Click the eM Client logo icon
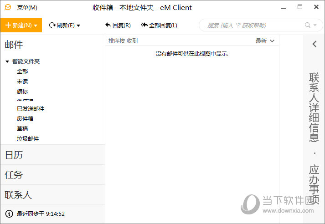 point(8,7)
